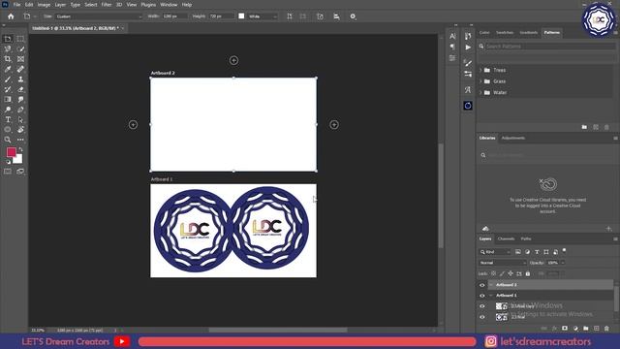Open the File menu

pos(16,5)
